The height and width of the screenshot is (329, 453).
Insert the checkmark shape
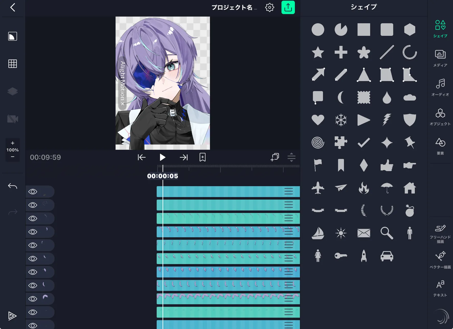click(364, 142)
